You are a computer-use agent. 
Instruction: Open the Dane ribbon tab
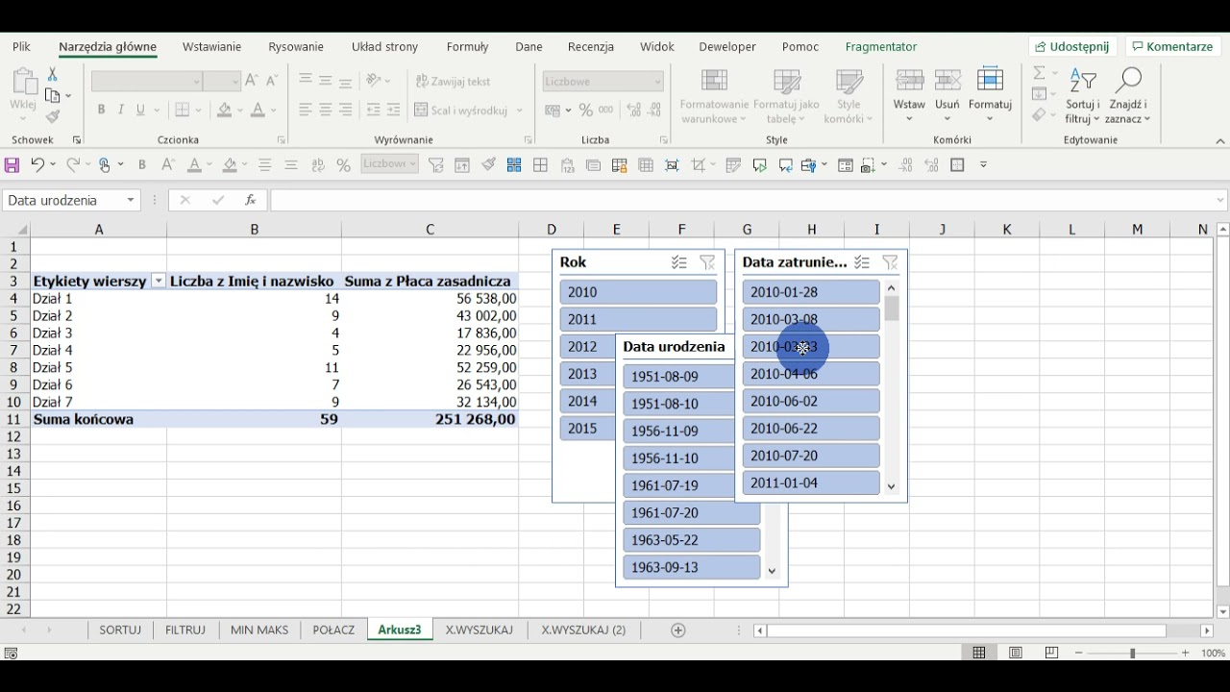click(529, 46)
